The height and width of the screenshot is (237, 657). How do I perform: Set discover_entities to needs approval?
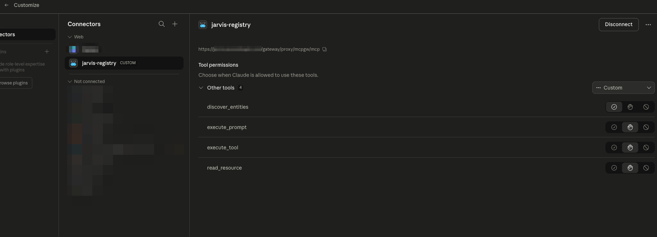630,107
